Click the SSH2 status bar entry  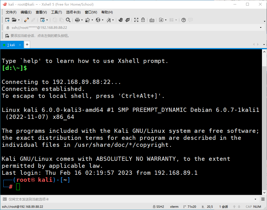[x=158, y=207]
